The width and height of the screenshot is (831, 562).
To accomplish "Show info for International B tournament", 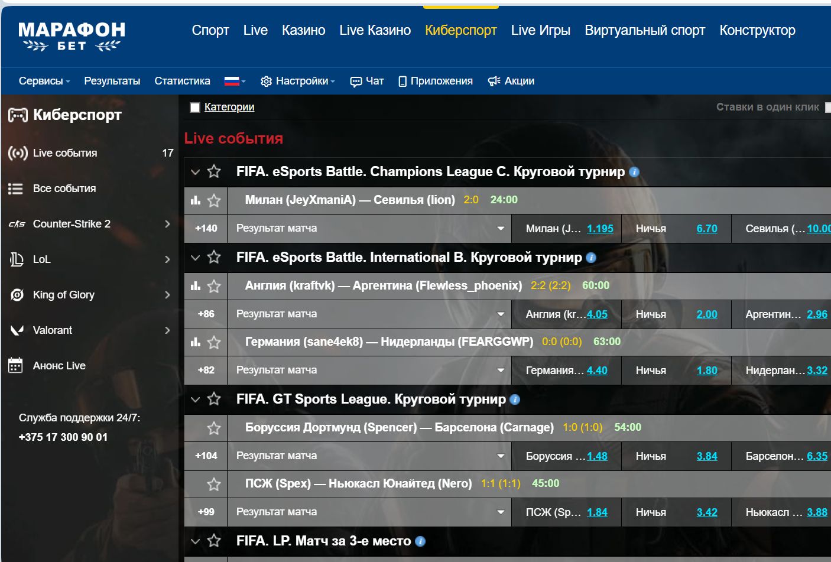I will point(591,258).
